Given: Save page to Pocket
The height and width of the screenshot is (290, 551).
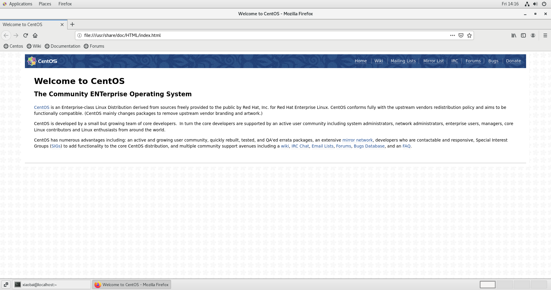Looking at the screenshot, I should click(461, 35).
